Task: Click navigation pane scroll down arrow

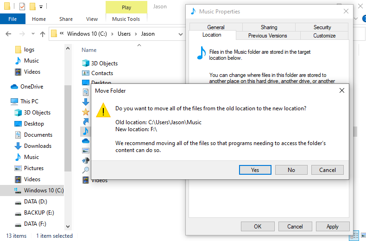Action: click(68, 227)
